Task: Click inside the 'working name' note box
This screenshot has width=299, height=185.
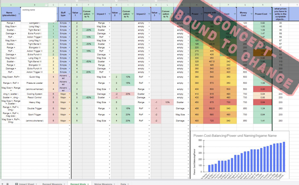Action: [x=39, y=14]
